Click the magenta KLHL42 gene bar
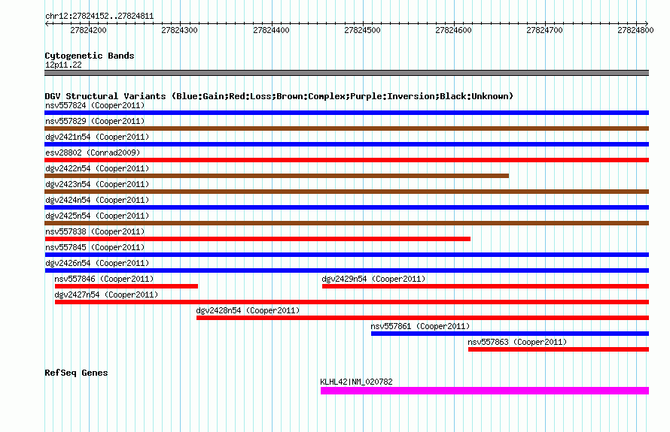Screen dimensions: 670x432 pyautogui.click(x=485, y=391)
